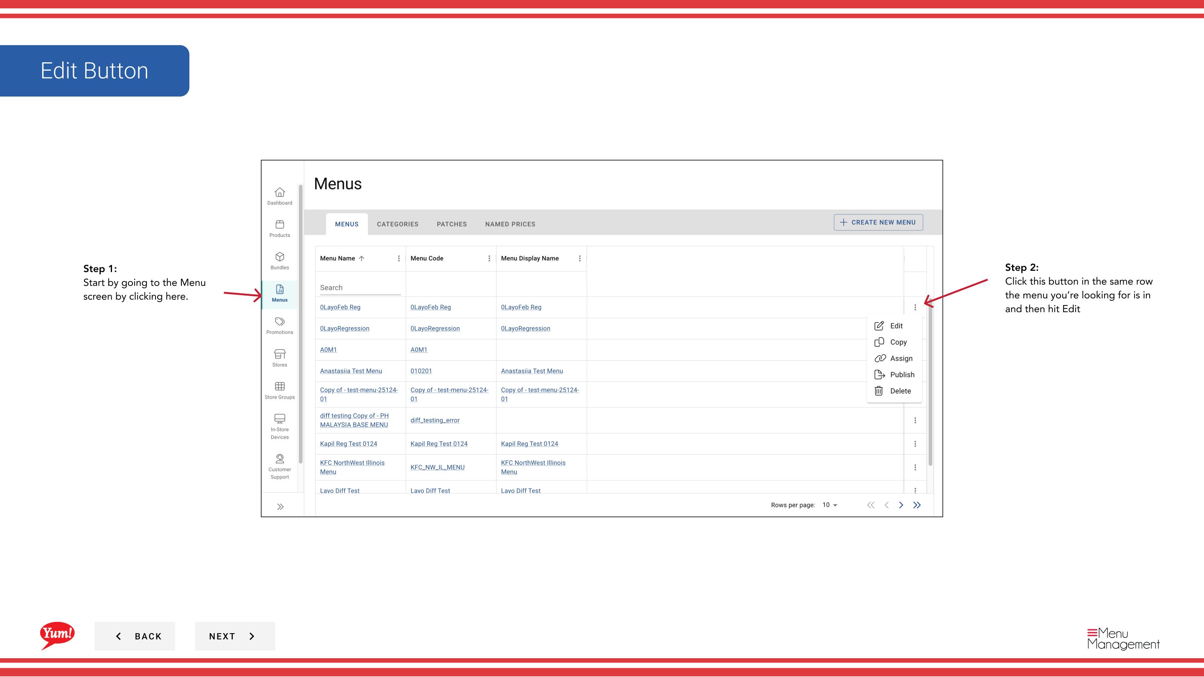Viewport: 1204px width, 677px height.
Task: Click the Publish icon in context menu
Action: point(879,375)
